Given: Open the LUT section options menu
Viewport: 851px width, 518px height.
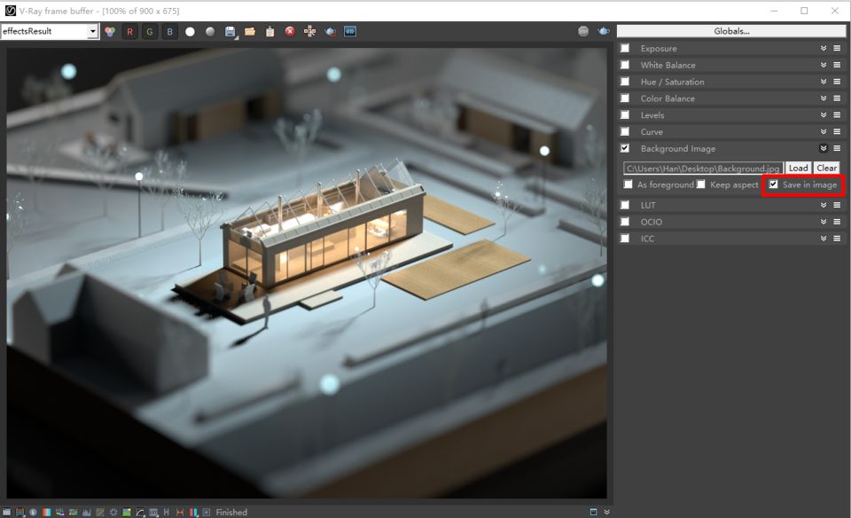Looking at the screenshot, I should pos(837,205).
